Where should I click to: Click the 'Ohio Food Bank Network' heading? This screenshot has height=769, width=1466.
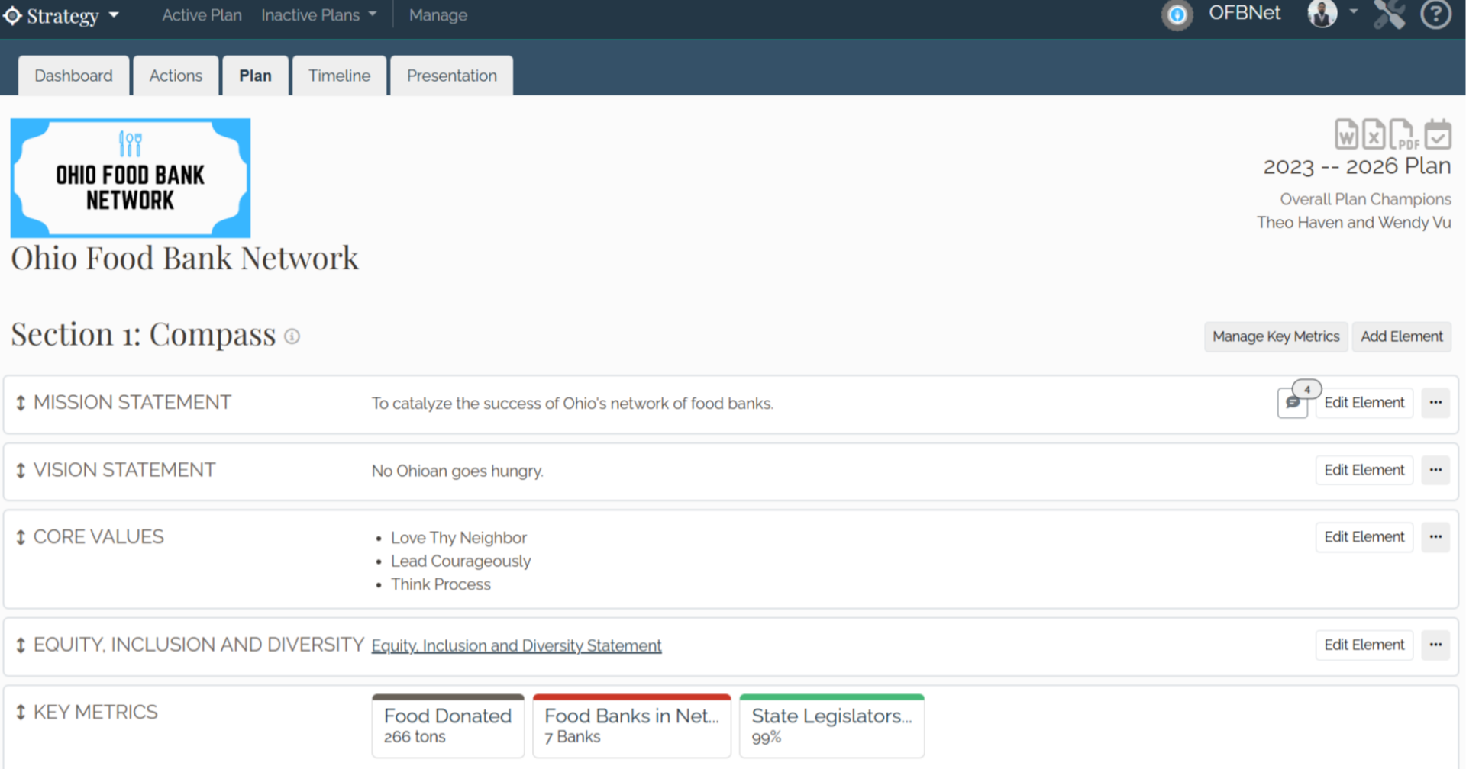coord(184,258)
